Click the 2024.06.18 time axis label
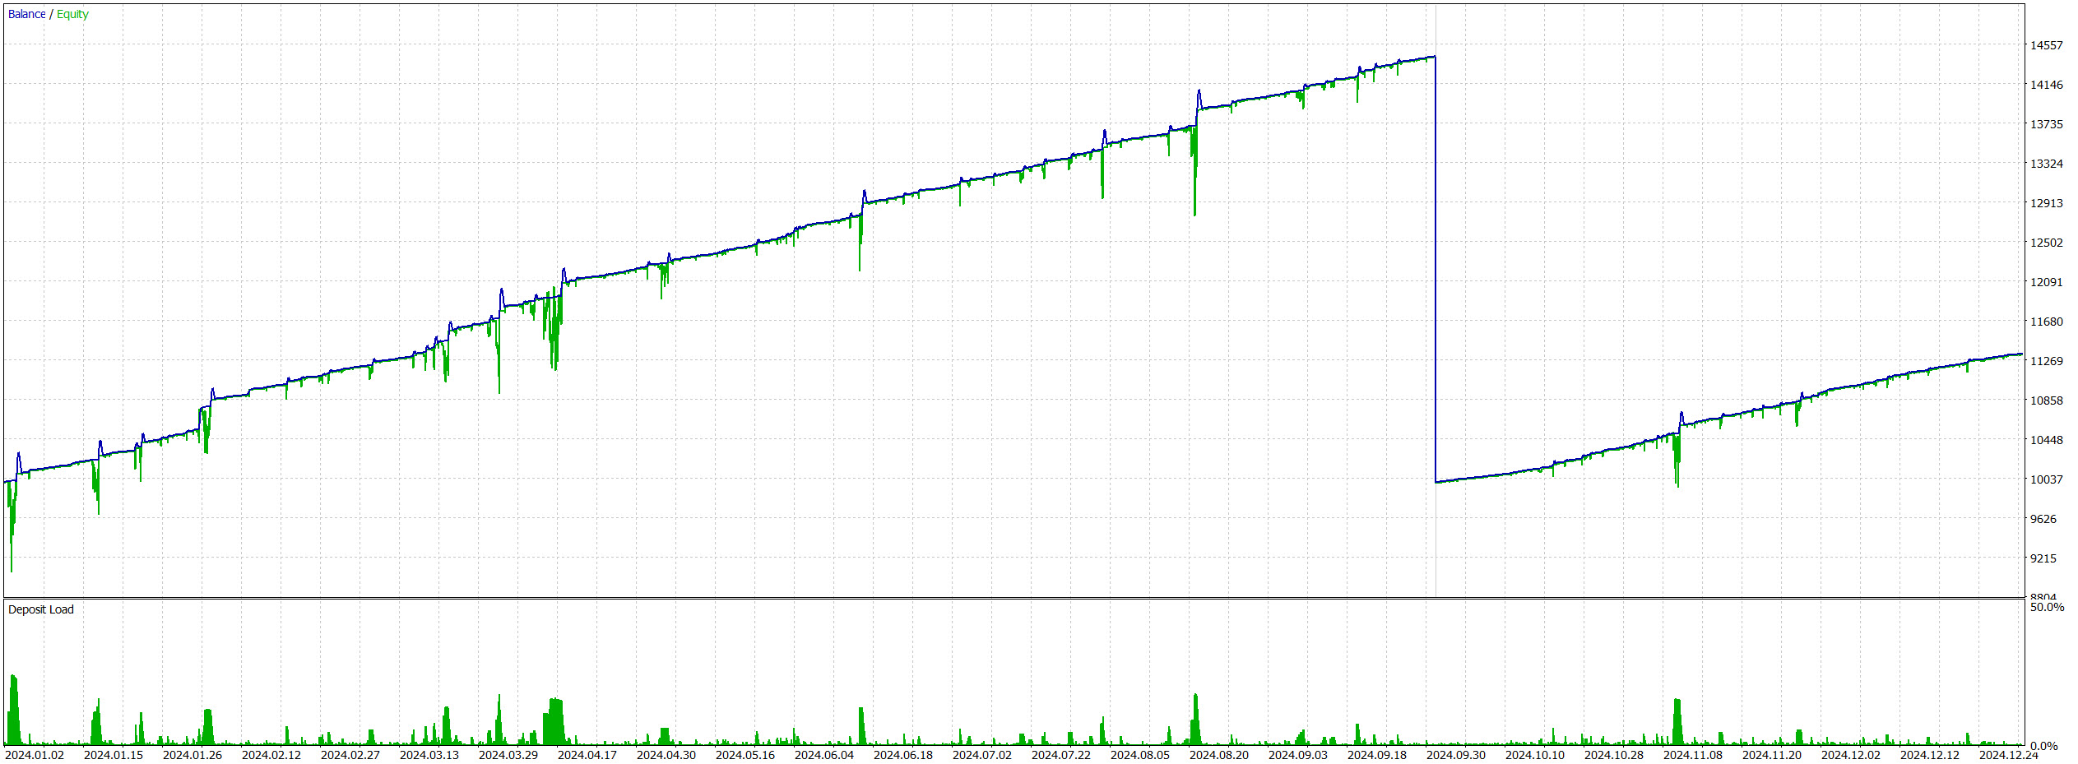Viewport: 2078px width, 764px height. (902, 755)
